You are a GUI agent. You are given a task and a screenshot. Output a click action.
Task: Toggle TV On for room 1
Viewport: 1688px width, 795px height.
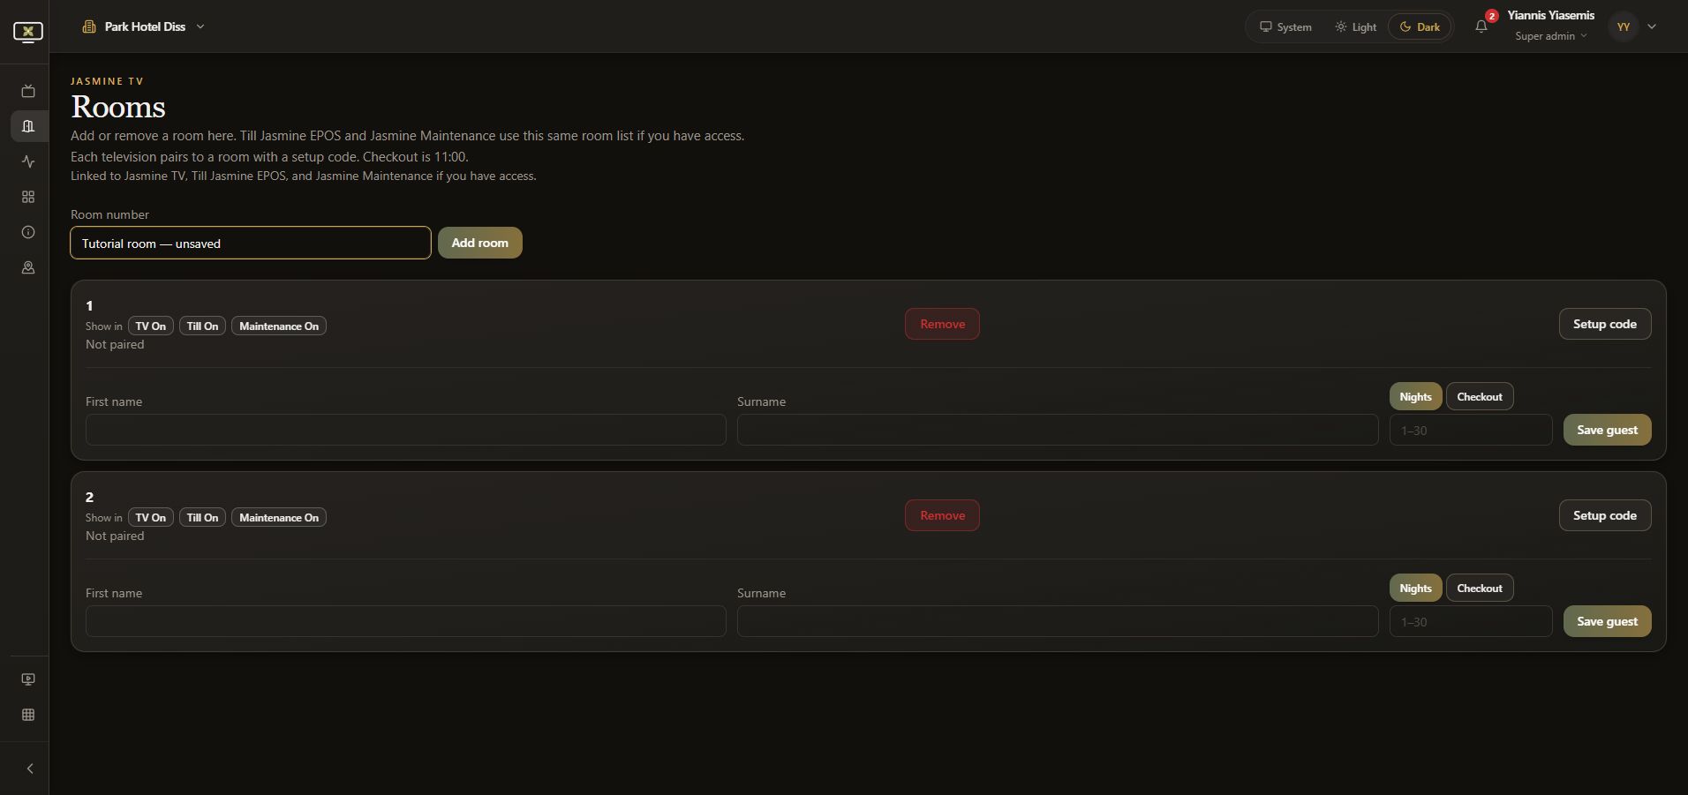coord(151,326)
